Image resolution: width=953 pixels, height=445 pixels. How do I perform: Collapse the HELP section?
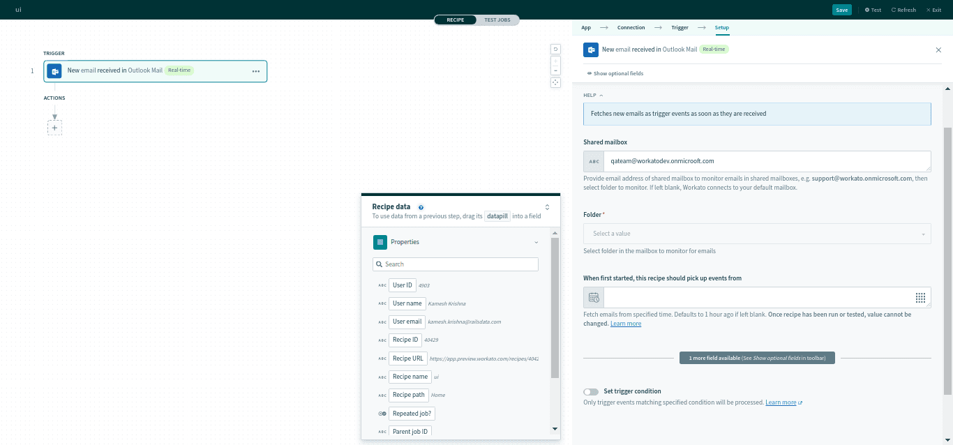(x=601, y=94)
